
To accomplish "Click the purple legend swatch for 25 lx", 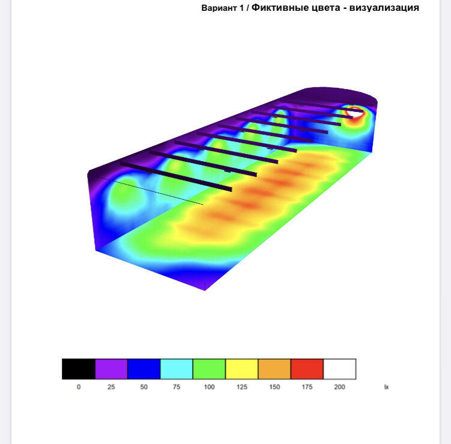I will point(111,369).
